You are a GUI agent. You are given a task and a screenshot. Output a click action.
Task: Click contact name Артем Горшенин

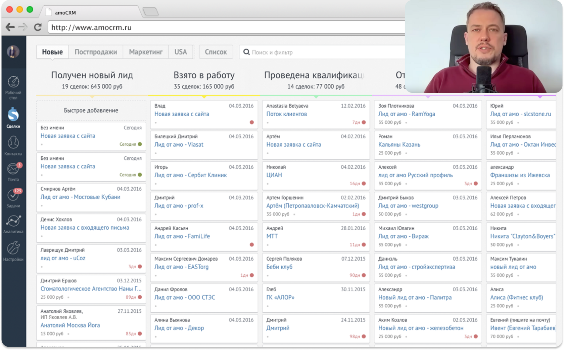pos(285,198)
